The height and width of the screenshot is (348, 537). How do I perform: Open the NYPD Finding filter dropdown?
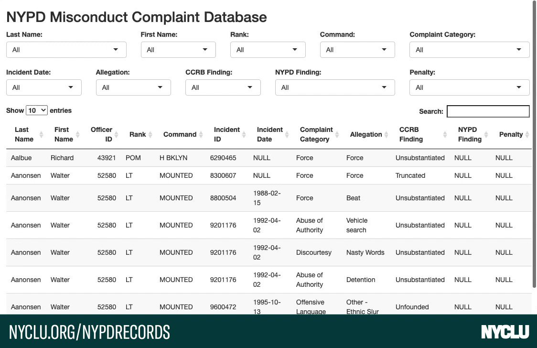[335, 87]
